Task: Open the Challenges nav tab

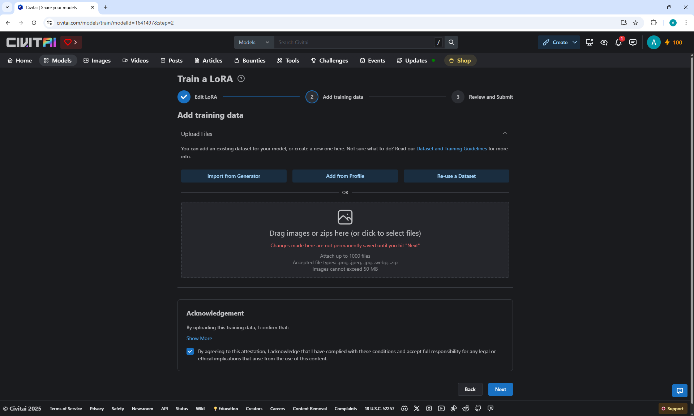Action: [329, 60]
